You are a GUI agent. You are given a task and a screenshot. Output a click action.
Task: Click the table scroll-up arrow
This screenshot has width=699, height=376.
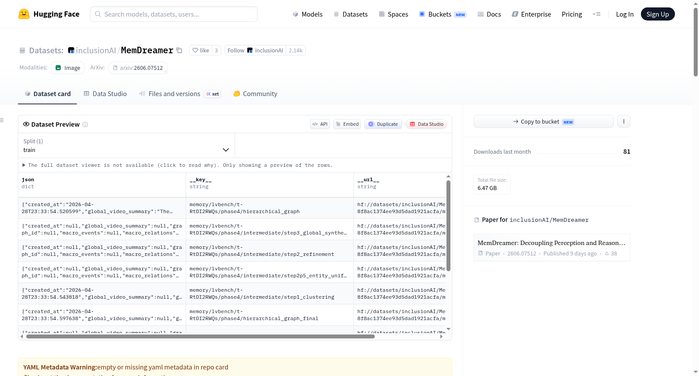coord(448,176)
